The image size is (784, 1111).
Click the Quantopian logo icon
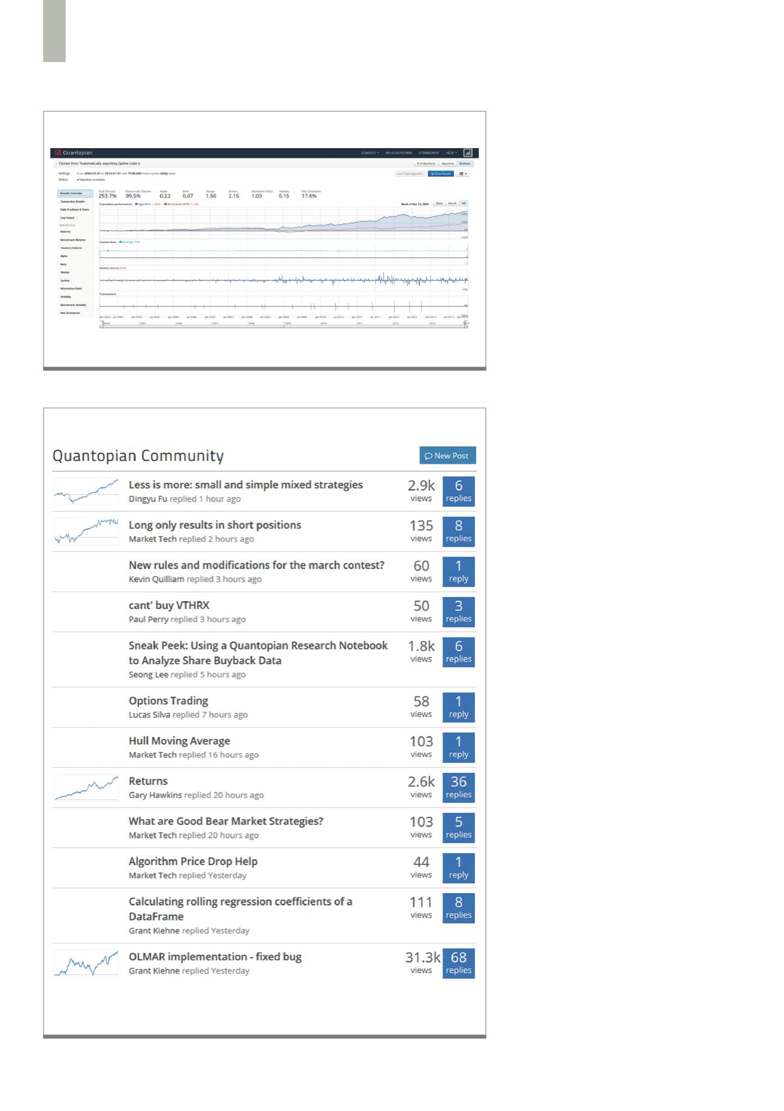58,152
